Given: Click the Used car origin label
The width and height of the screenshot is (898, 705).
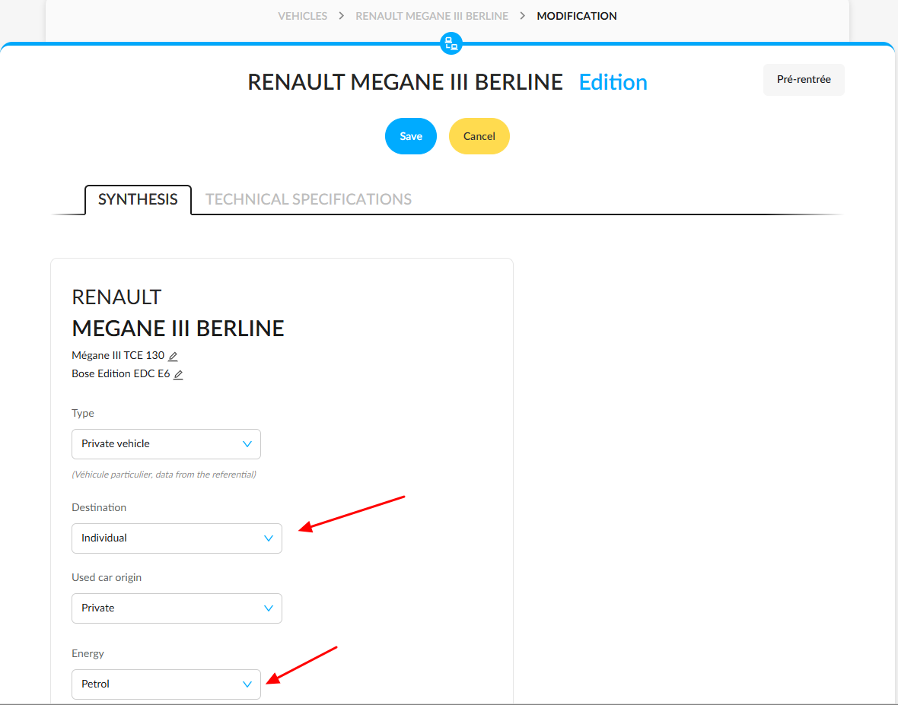Looking at the screenshot, I should click(x=107, y=577).
